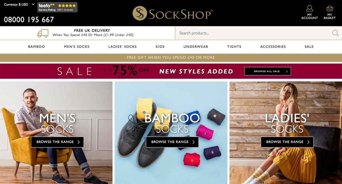Expand the Currency USD dropdown
342x184 pixels.
(x=19, y=4)
